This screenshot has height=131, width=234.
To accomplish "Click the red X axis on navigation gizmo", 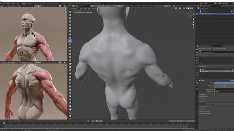I will coord(190,16).
